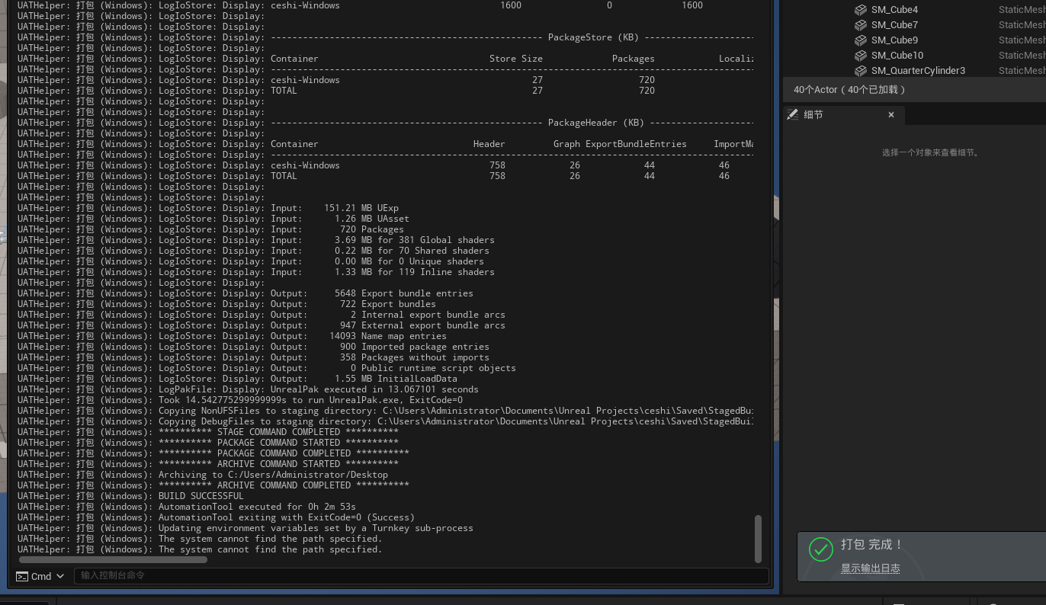Click the ExitCode=0 (Success) log line
This screenshot has width=1046, height=605.
click(x=216, y=517)
